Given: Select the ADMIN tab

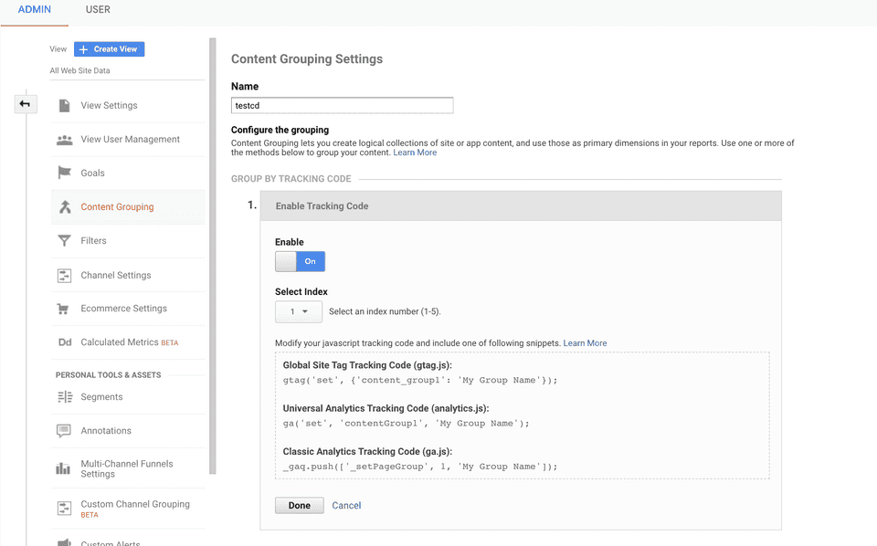Looking at the screenshot, I should [x=35, y=10].
